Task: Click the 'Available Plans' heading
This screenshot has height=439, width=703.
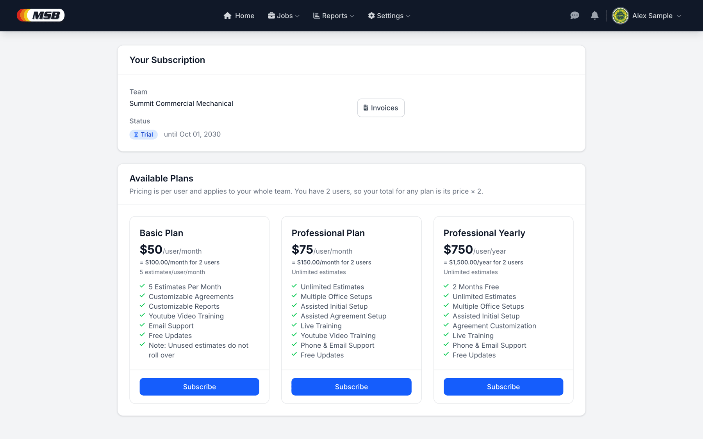Action: click(x=161, y=178)
